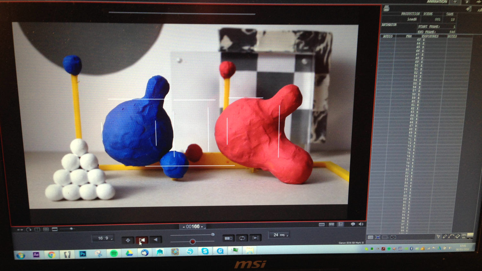Click the play backward arrow button

tap(156, 239)
